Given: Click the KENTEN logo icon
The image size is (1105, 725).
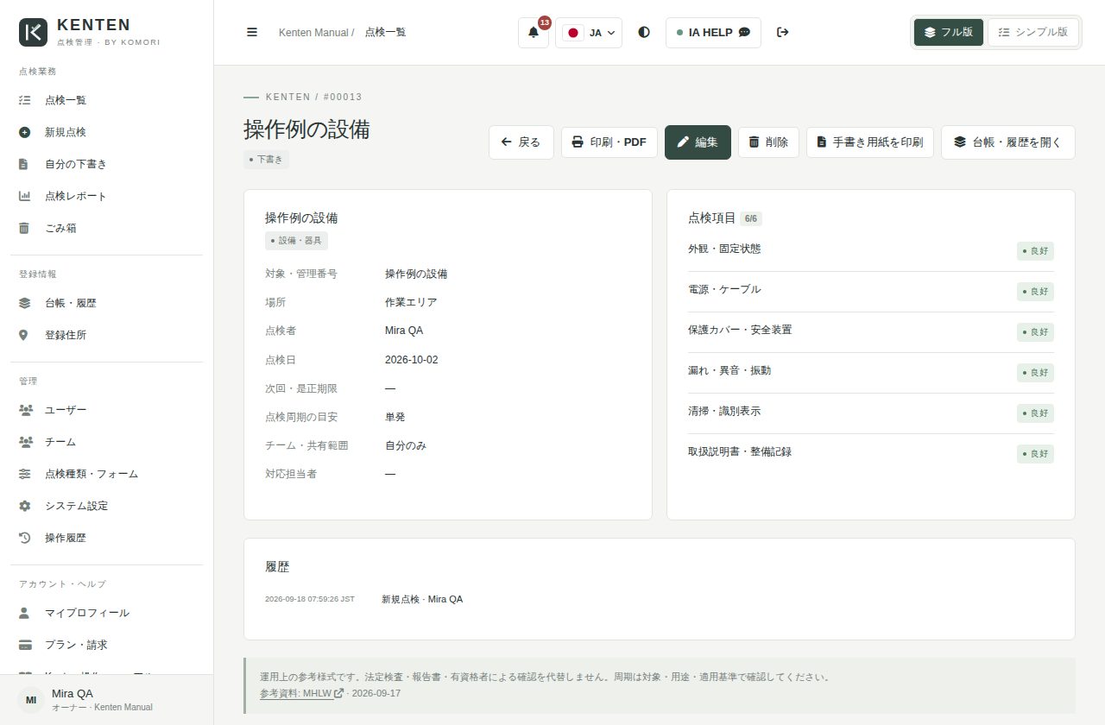Looking at the screenshot, I should tap(33, 32).
